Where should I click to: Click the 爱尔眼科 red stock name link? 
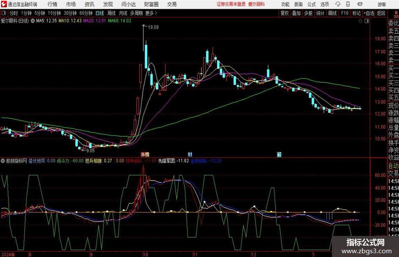point(257,4)
